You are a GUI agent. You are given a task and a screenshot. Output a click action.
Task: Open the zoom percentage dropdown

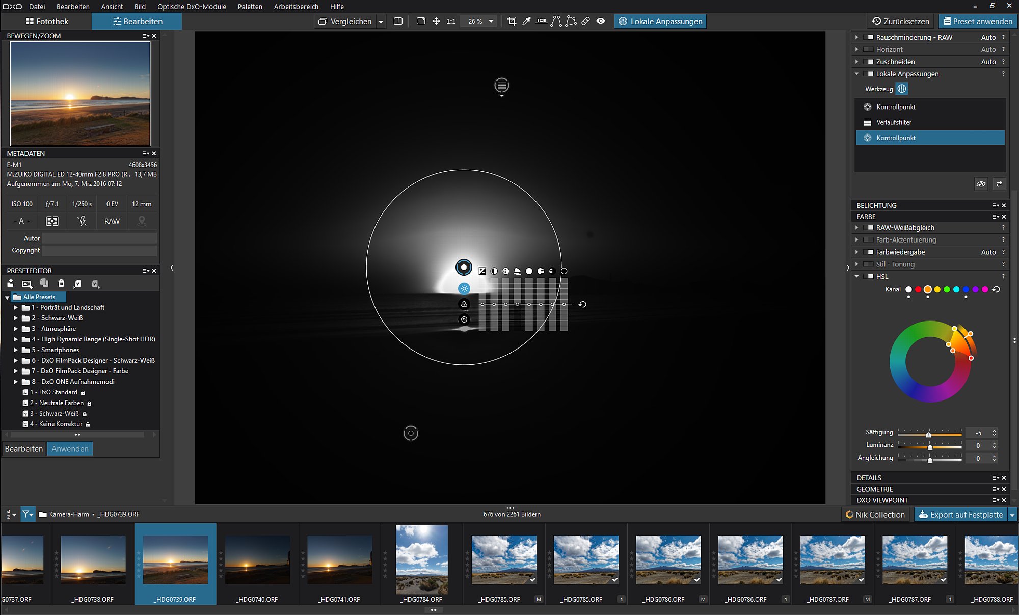tap(491, 21)
